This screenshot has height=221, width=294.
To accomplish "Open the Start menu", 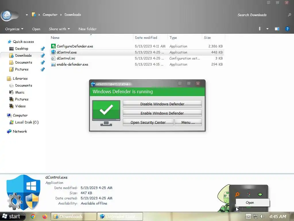I will [13, 216].
